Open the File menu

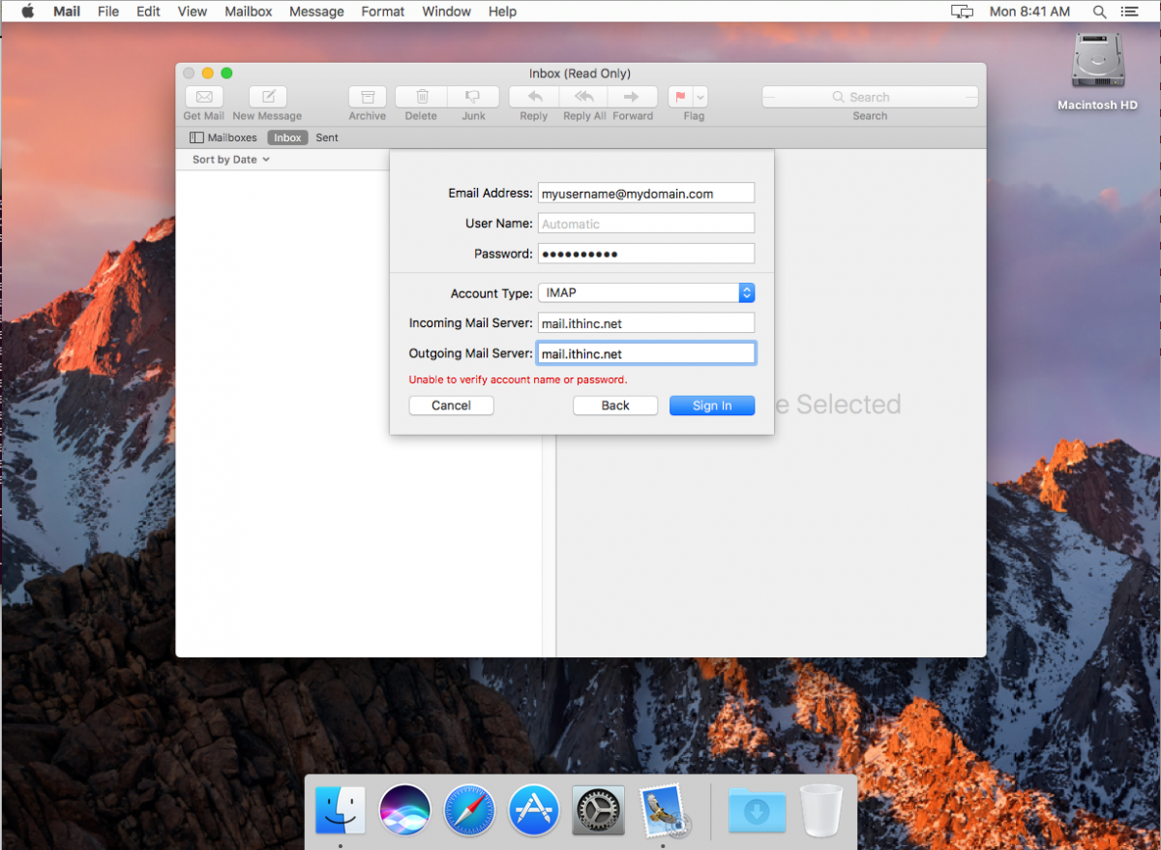click(x=108, y=12)
